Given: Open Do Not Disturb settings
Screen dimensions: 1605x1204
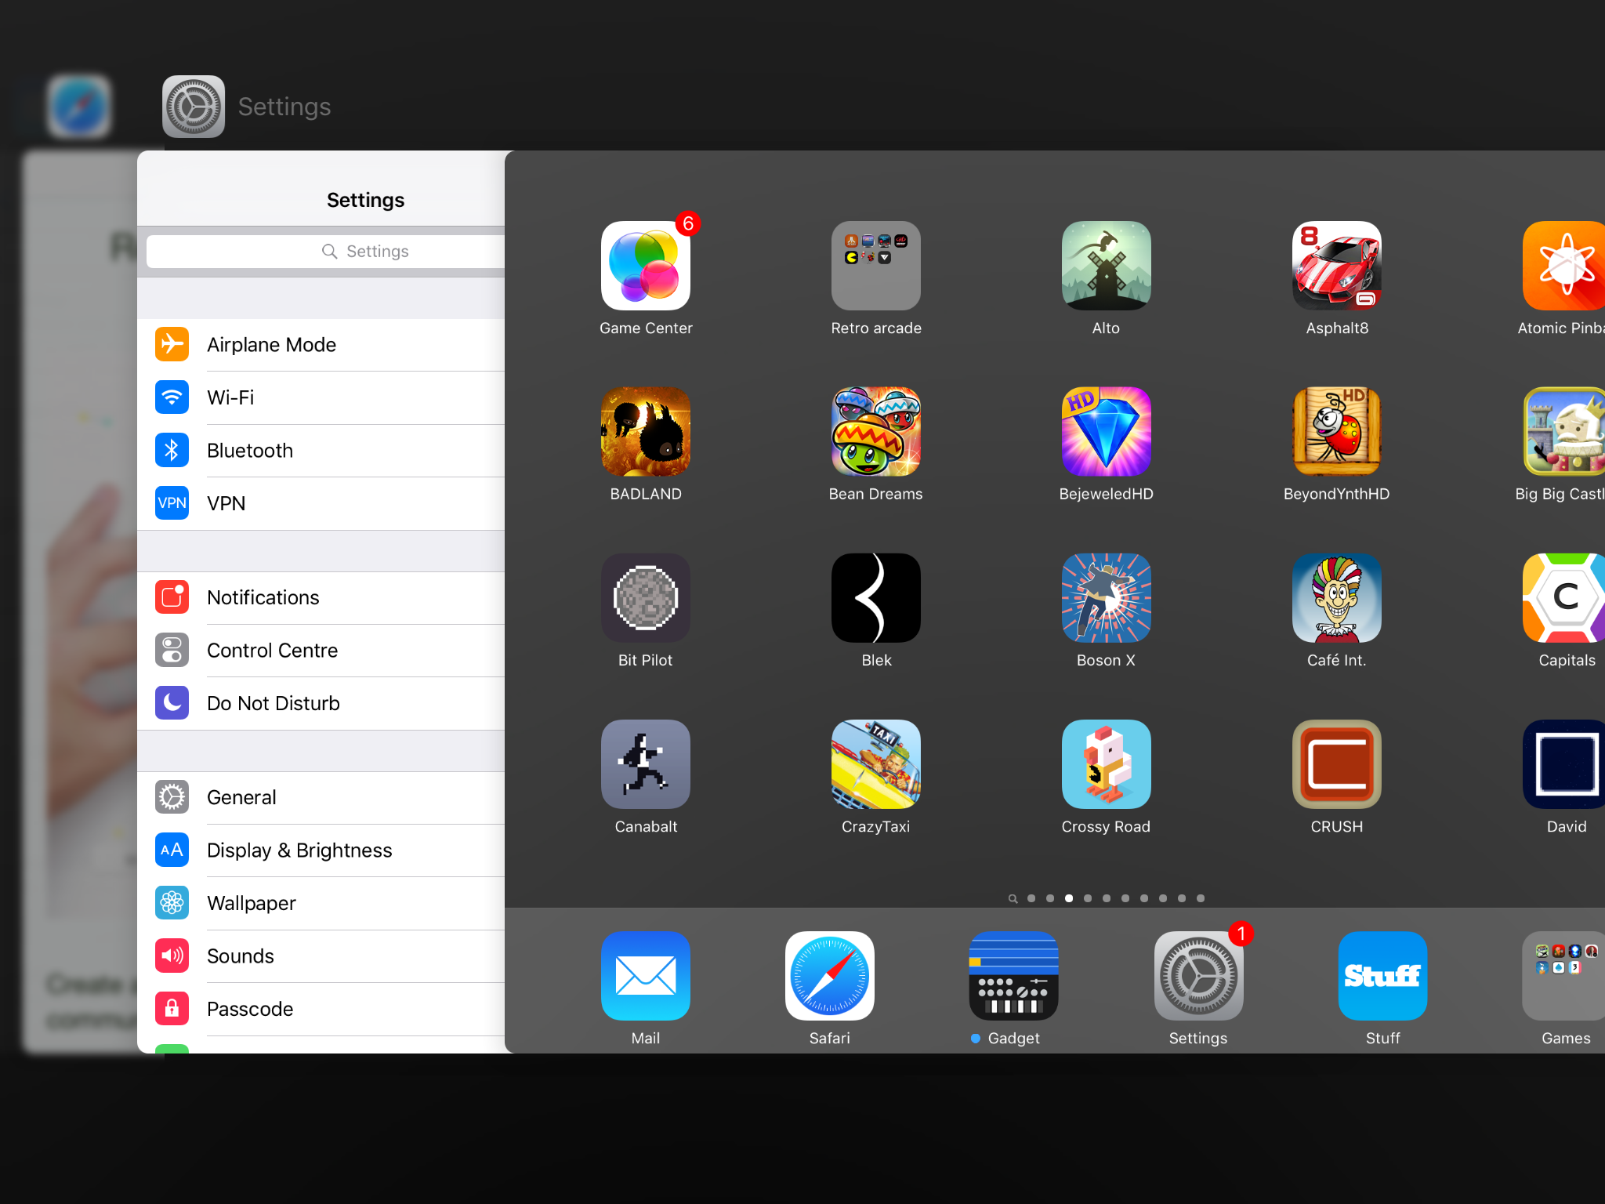Looking at the screenshot, I should pos(321,703).
